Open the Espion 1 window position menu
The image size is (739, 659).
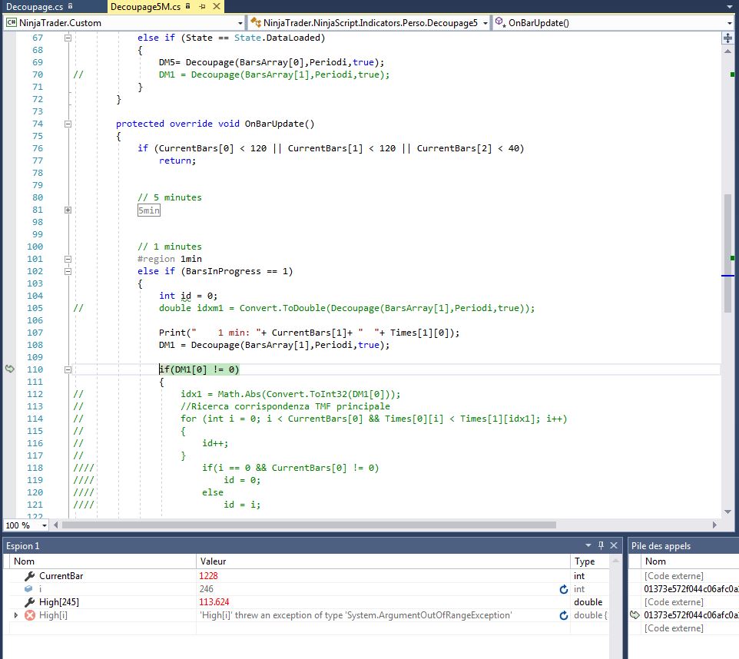pyautogui.click(x=590, y=545)
